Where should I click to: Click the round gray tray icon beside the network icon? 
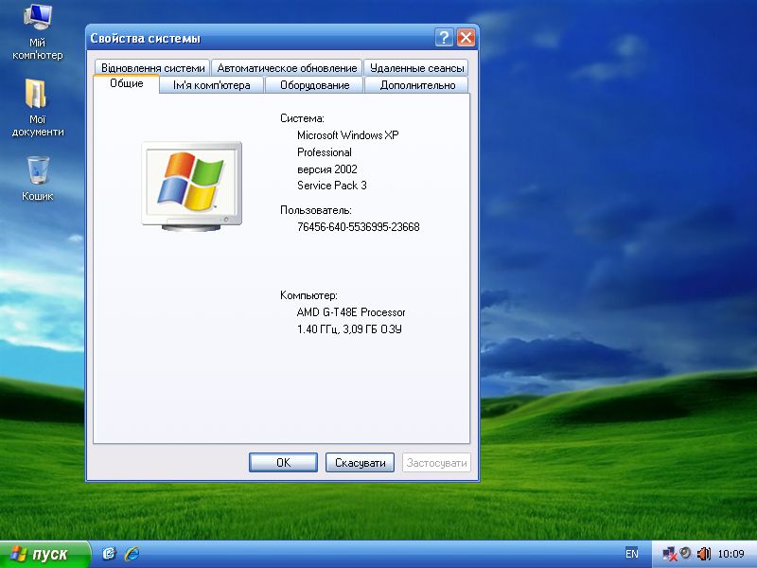click(685, 552)
